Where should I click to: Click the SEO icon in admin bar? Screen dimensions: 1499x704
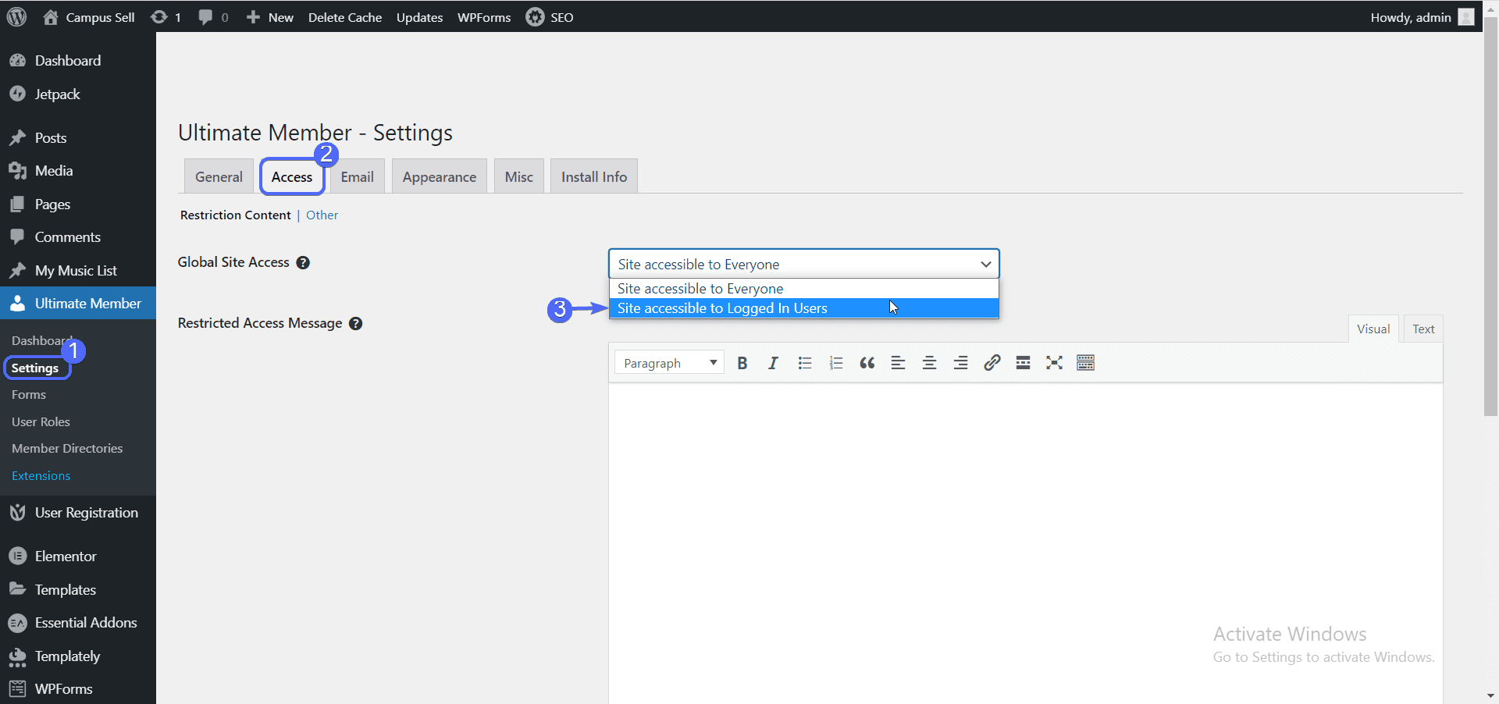(x=535, y=17)
